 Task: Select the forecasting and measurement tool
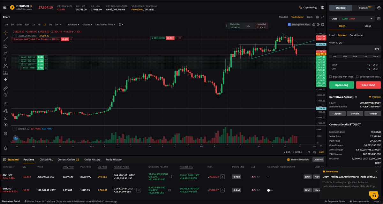click(x=5, y=73)
